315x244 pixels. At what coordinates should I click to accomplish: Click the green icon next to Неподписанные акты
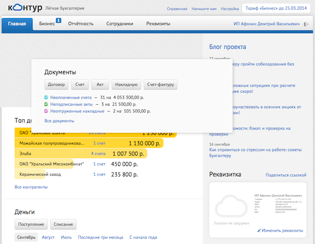(x=46, y=104)
